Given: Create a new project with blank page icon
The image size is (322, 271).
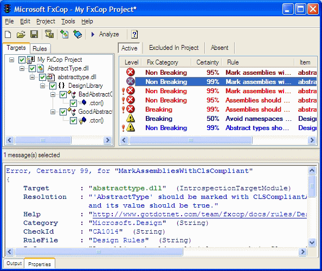Looking at the screenshot, I should coord(8,34).
